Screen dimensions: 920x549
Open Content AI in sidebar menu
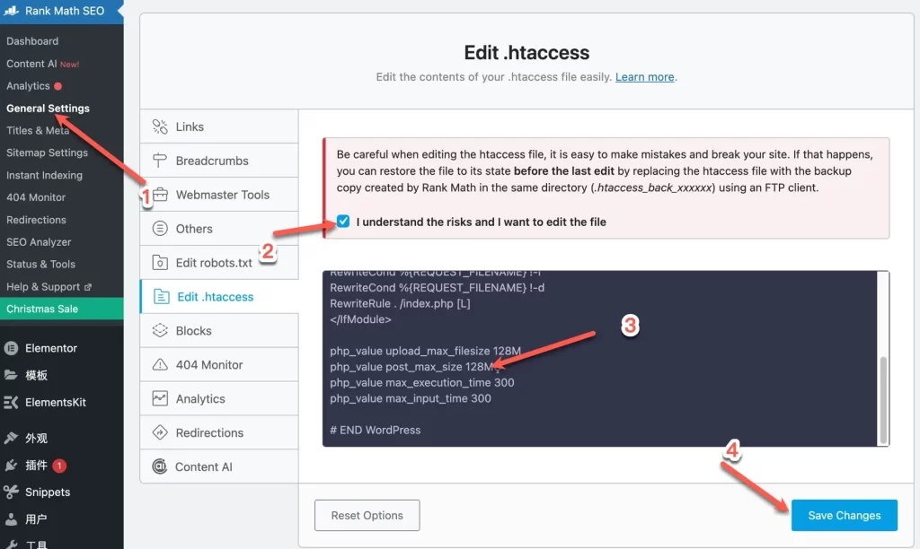pos(31,64)
